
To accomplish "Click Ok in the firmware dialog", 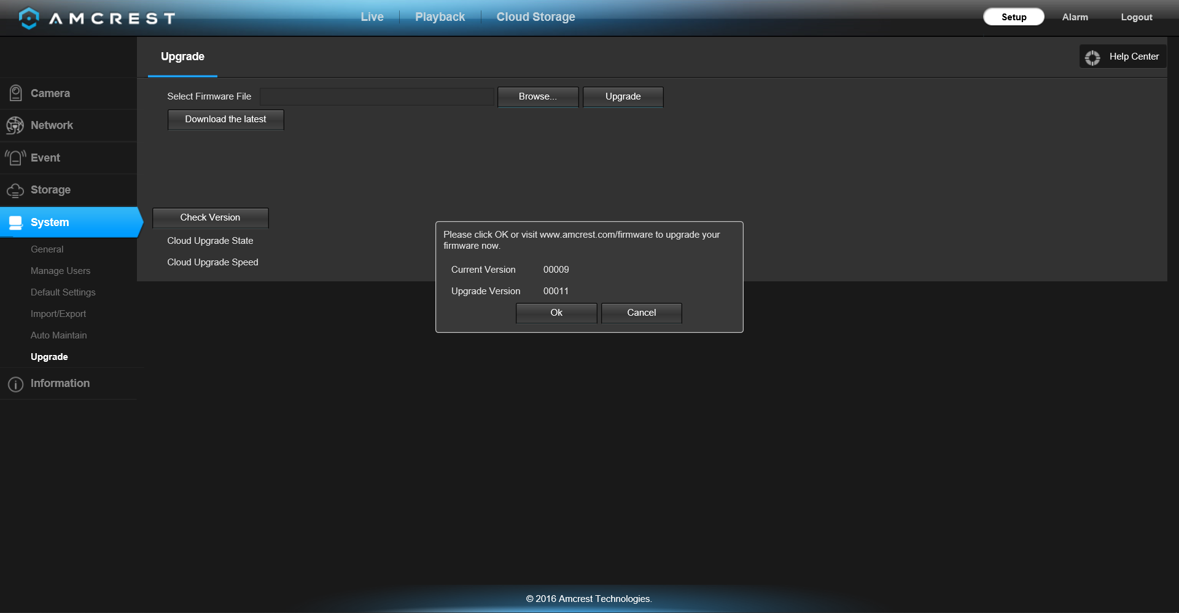I will (556, 313).
